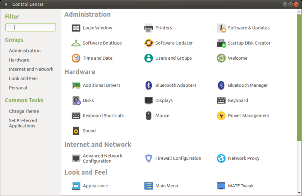Close the Control Center window
Viewport: 302px width, 196px height.
point(296,4)
